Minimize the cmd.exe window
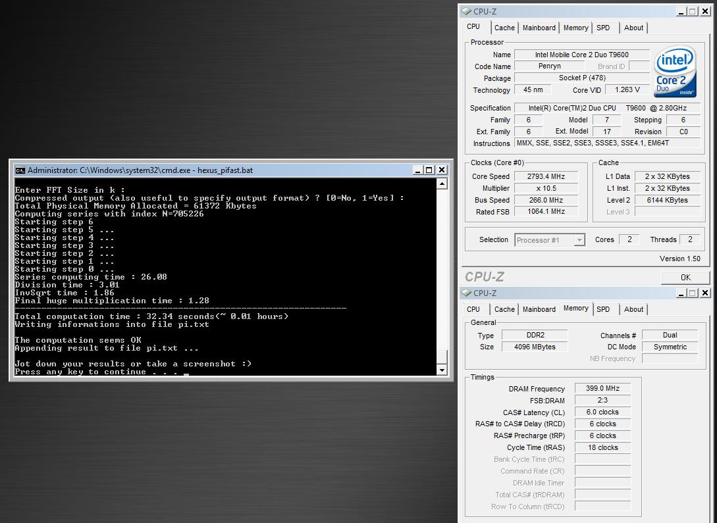 [417, 170]
